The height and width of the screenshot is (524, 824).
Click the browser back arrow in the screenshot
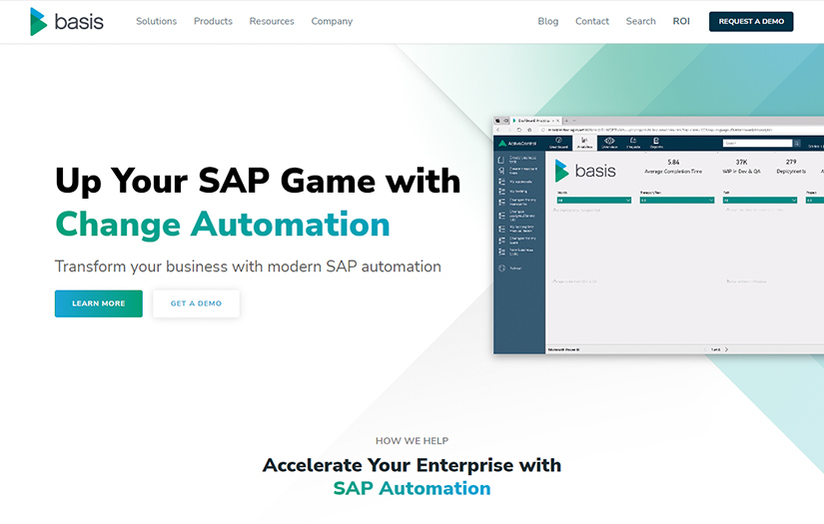pos(498,130)
